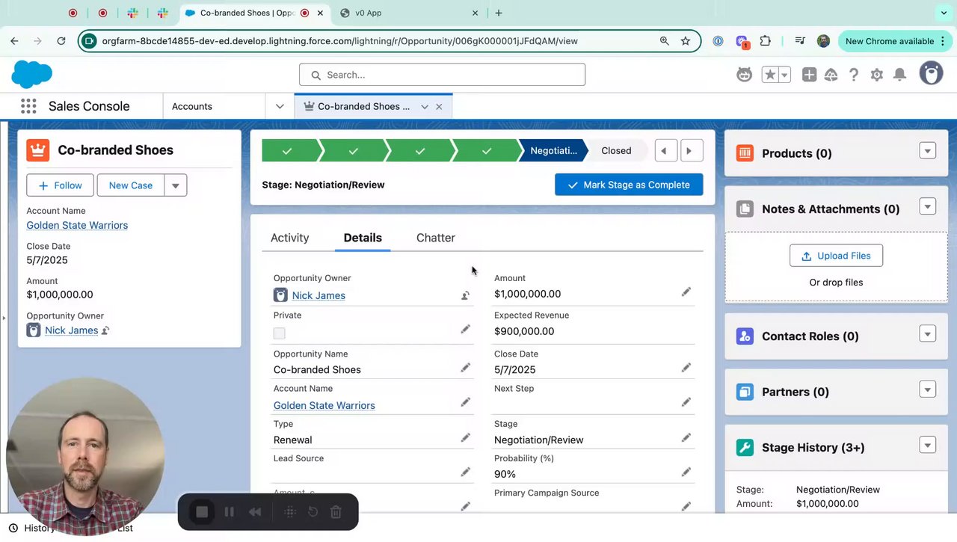Open the Chrome extensions puzzle icon
Viewport: 957px width, 542px height.
tap(766, 41)
